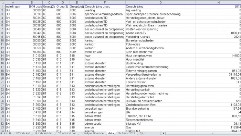Click the 'textiel en was' cell

tap(105, 52)
